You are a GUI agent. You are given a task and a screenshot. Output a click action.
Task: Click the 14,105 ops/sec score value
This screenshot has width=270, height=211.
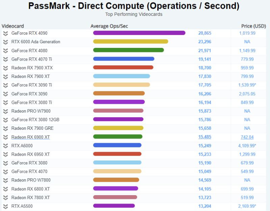tap(205, 189)
